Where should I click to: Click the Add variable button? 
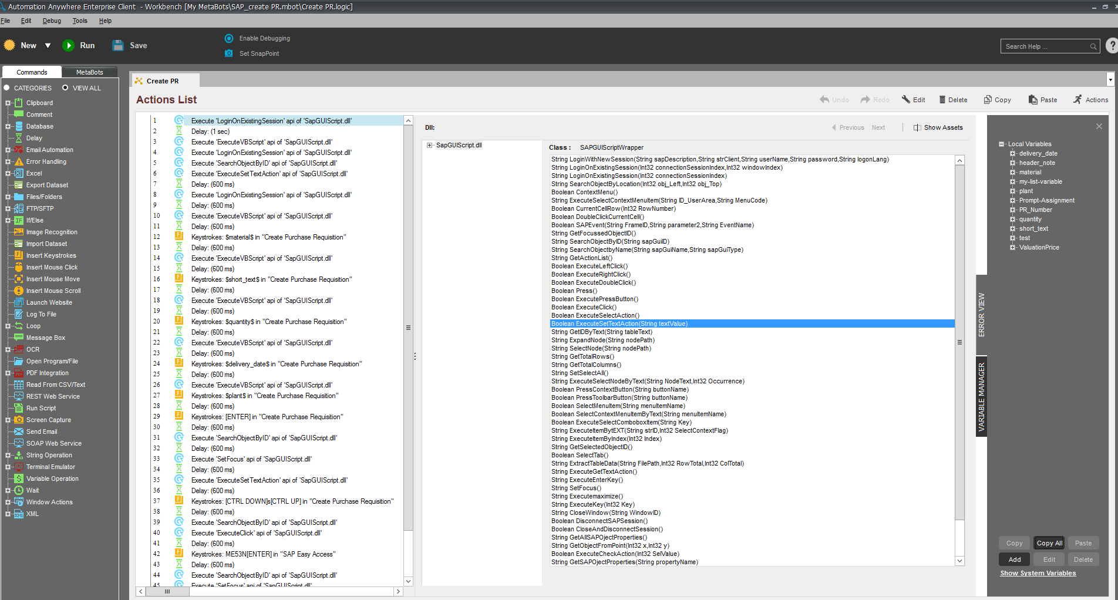[1014, 559]
